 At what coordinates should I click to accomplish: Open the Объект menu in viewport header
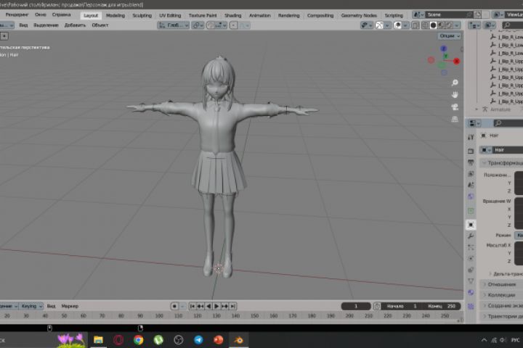pyautogui.click(x=100, y=25)
